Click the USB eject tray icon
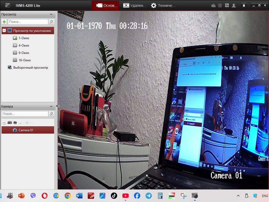 [247, 196]
